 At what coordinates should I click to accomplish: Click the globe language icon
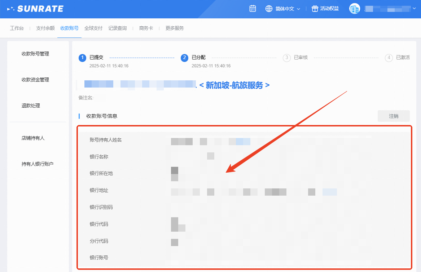pos(269,9)
